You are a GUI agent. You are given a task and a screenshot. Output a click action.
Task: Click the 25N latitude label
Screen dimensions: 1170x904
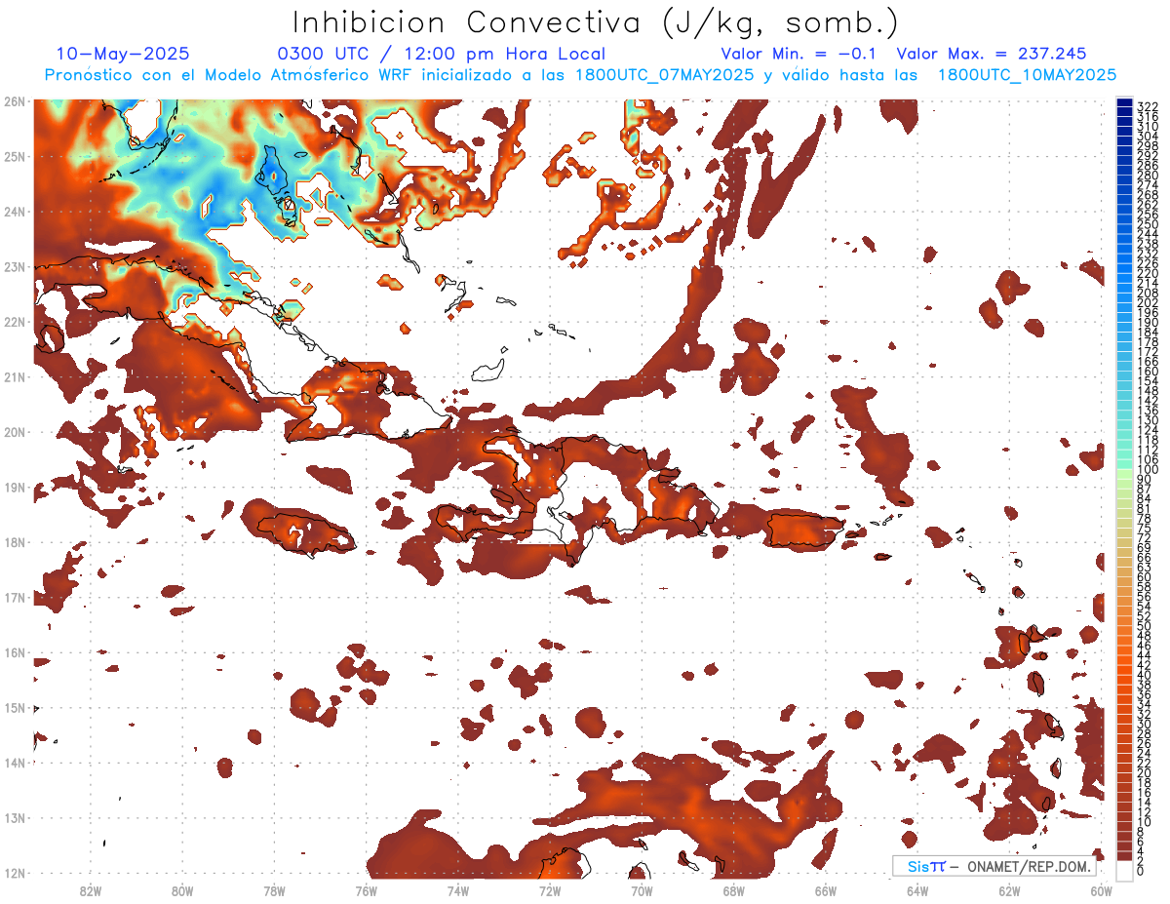pyautogui.click(x=14, y=156)
